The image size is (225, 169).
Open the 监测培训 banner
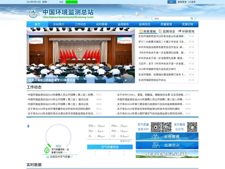click(x=167, y=145)
